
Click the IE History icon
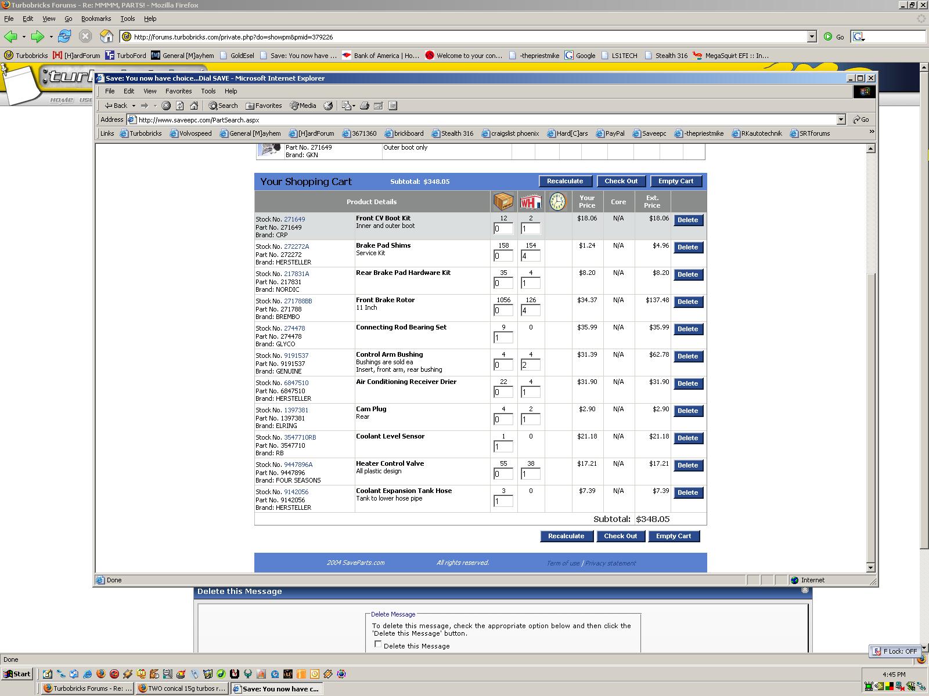coord(328,106)
